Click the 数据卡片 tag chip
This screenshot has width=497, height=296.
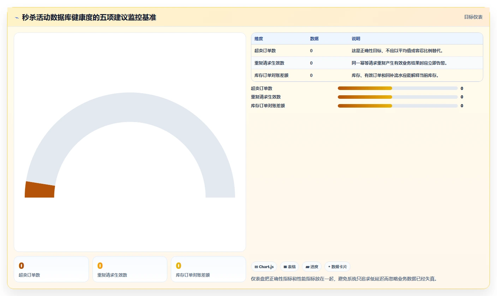[x=337, y=267]
